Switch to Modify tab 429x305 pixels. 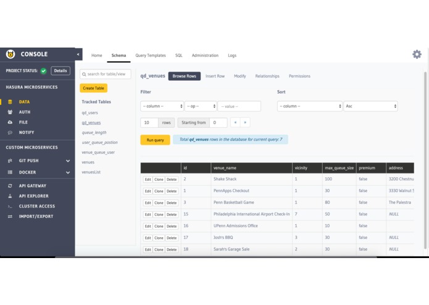point(239,76)
